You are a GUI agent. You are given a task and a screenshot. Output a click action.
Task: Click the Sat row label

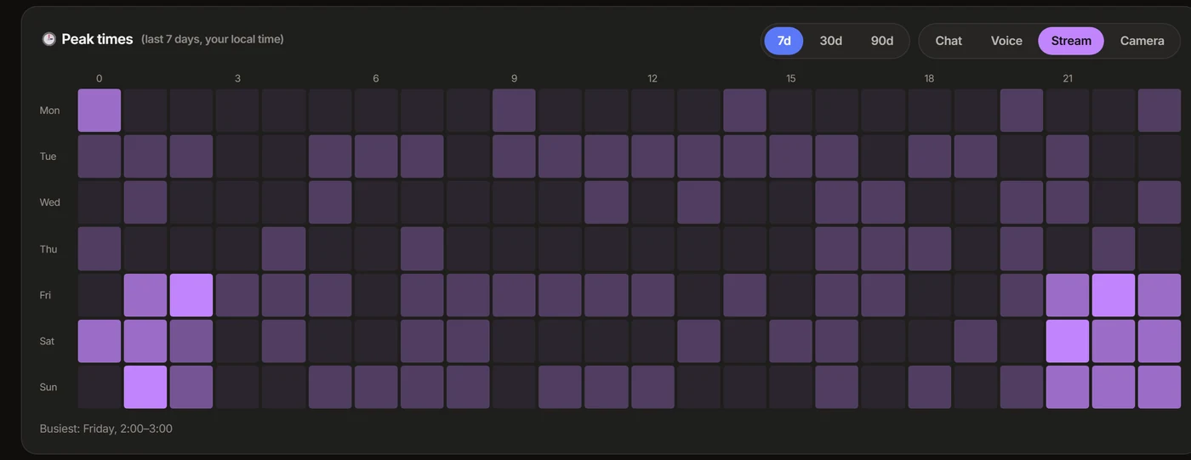(x=47, y=341)
